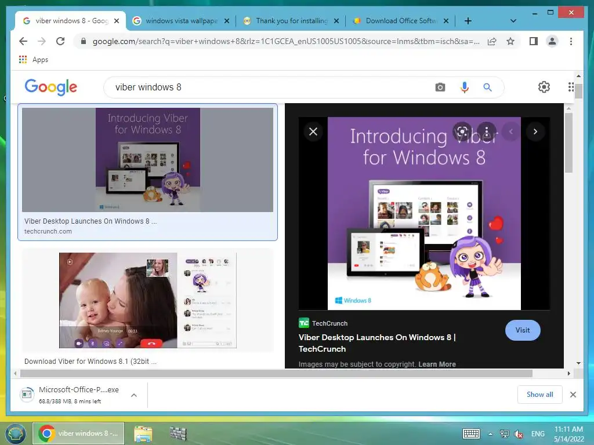Open the Apps bookmarks shortcut
Screen dimensions: 594x445
pos(33,60)
